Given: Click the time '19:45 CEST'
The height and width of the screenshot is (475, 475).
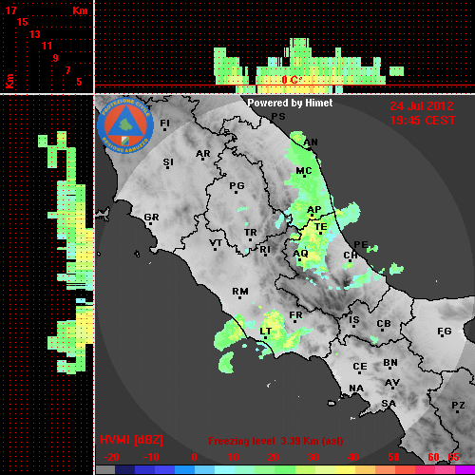Looking at the screenshot, I should pos(423,121).
